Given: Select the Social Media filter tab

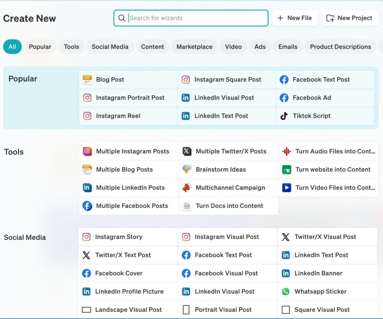Looking at the screenshot, I should click(110, 47).
